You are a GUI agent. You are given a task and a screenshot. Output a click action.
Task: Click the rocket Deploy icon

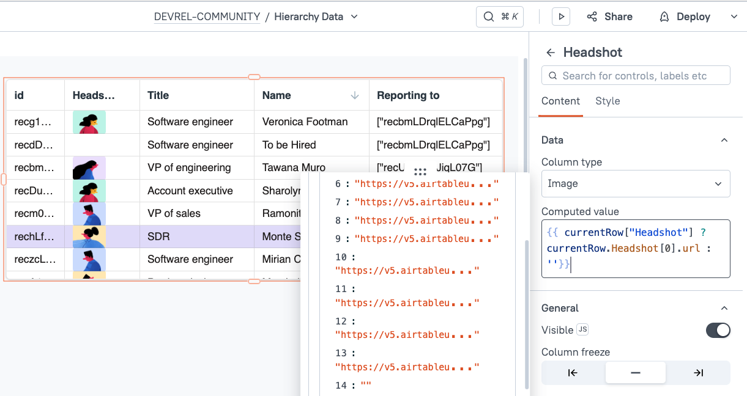[x=664, y=16]
